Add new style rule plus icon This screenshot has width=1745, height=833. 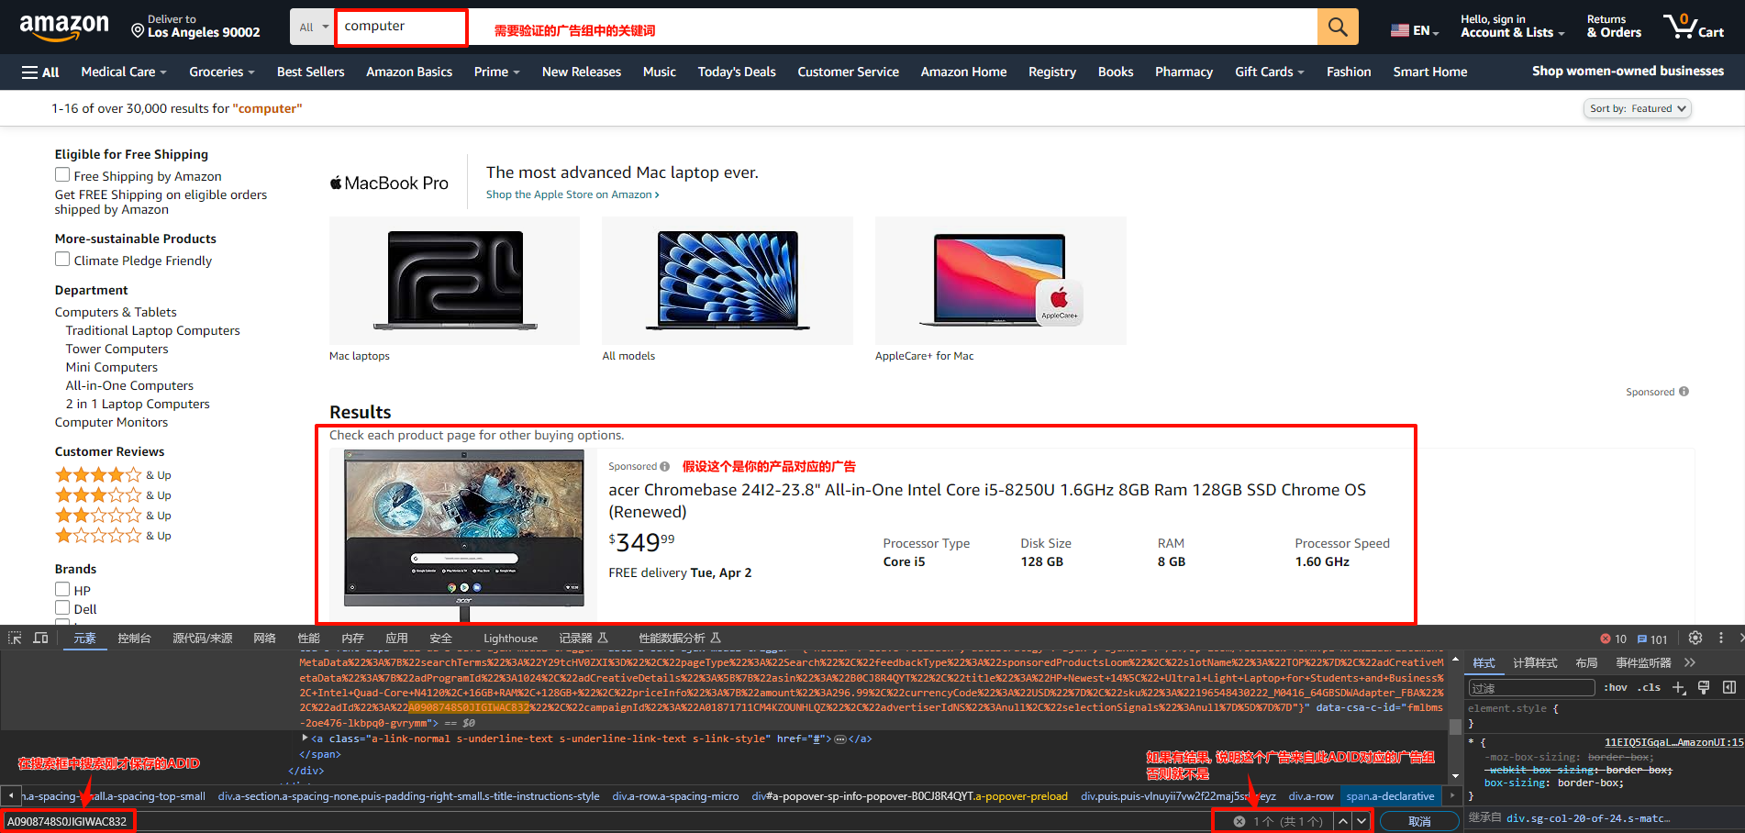[x=1678, y=687]
